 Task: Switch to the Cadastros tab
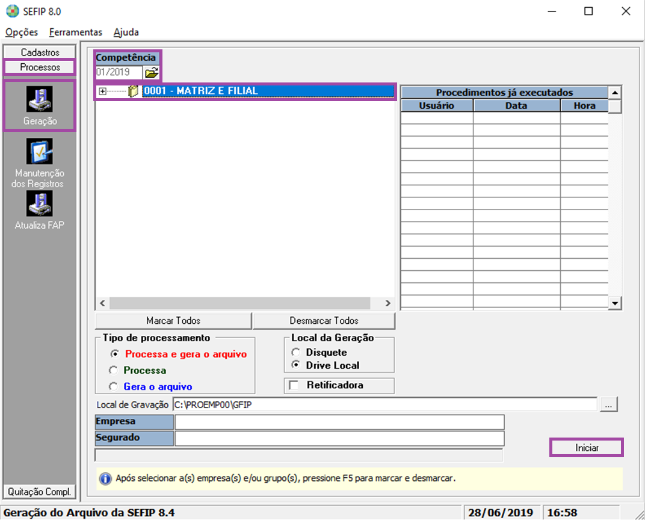click(x=40, y=52)
